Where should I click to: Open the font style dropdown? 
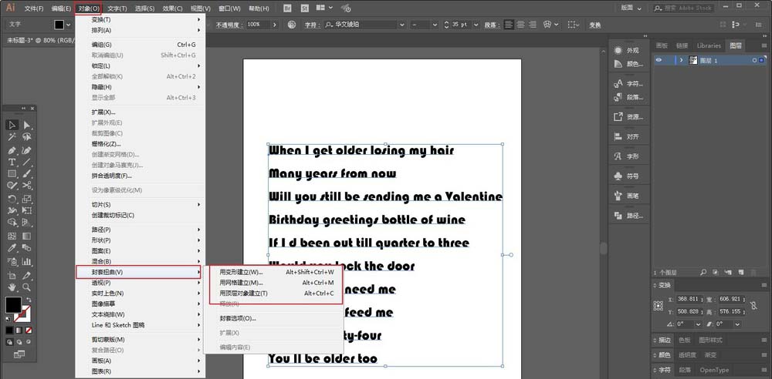coord(434,25)
